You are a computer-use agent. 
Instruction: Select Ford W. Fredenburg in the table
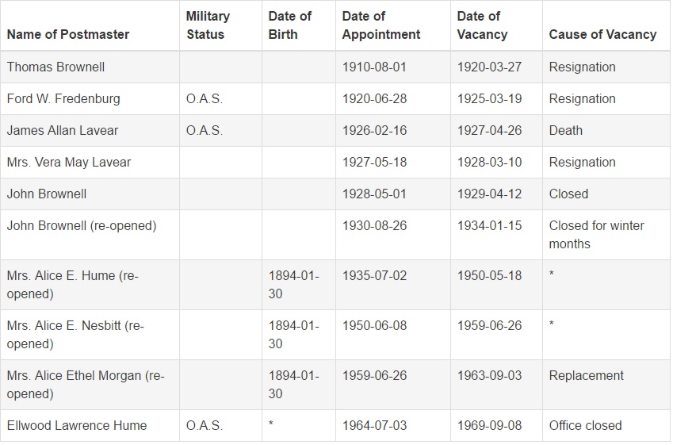[63, 99]
